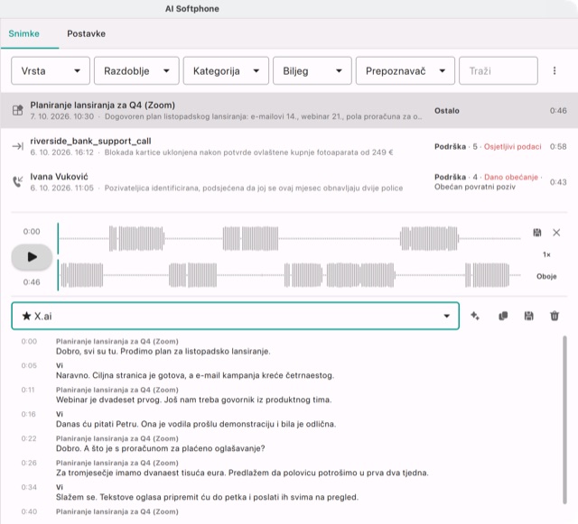The image size is (578, 524).
Task: Expand the Razdoblje filter dropdown
Action: click(x=136, y=70)
